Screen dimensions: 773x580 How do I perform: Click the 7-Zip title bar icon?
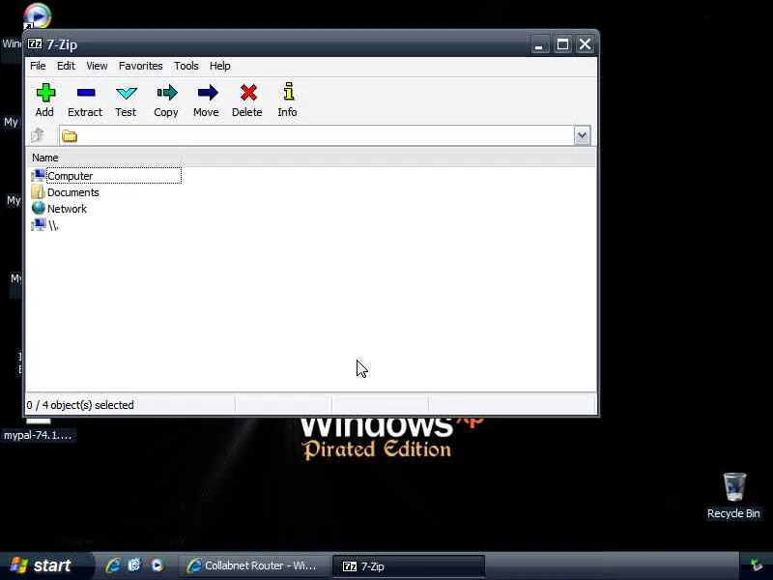35,43
